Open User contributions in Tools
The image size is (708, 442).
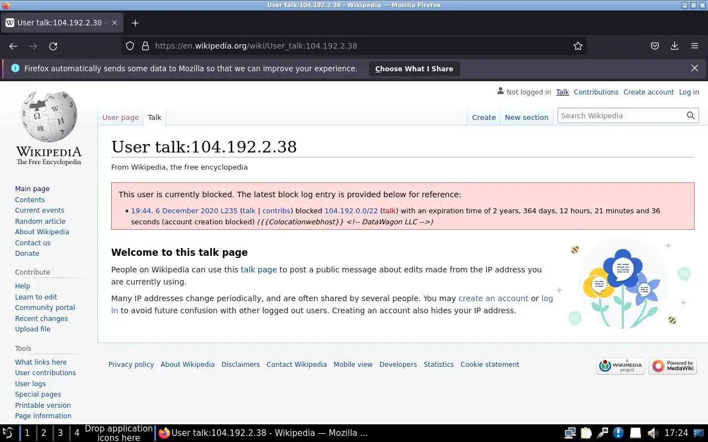tap(45, 373)
